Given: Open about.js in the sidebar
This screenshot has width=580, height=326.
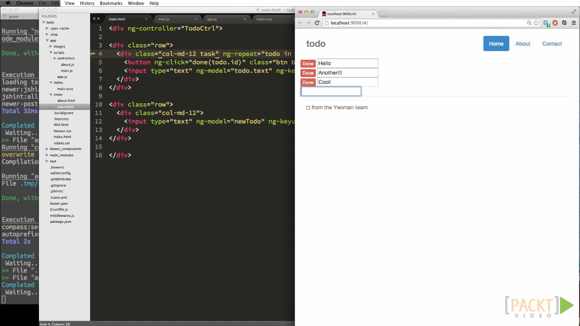Looking at the screenshot, I should click(67, 65).
